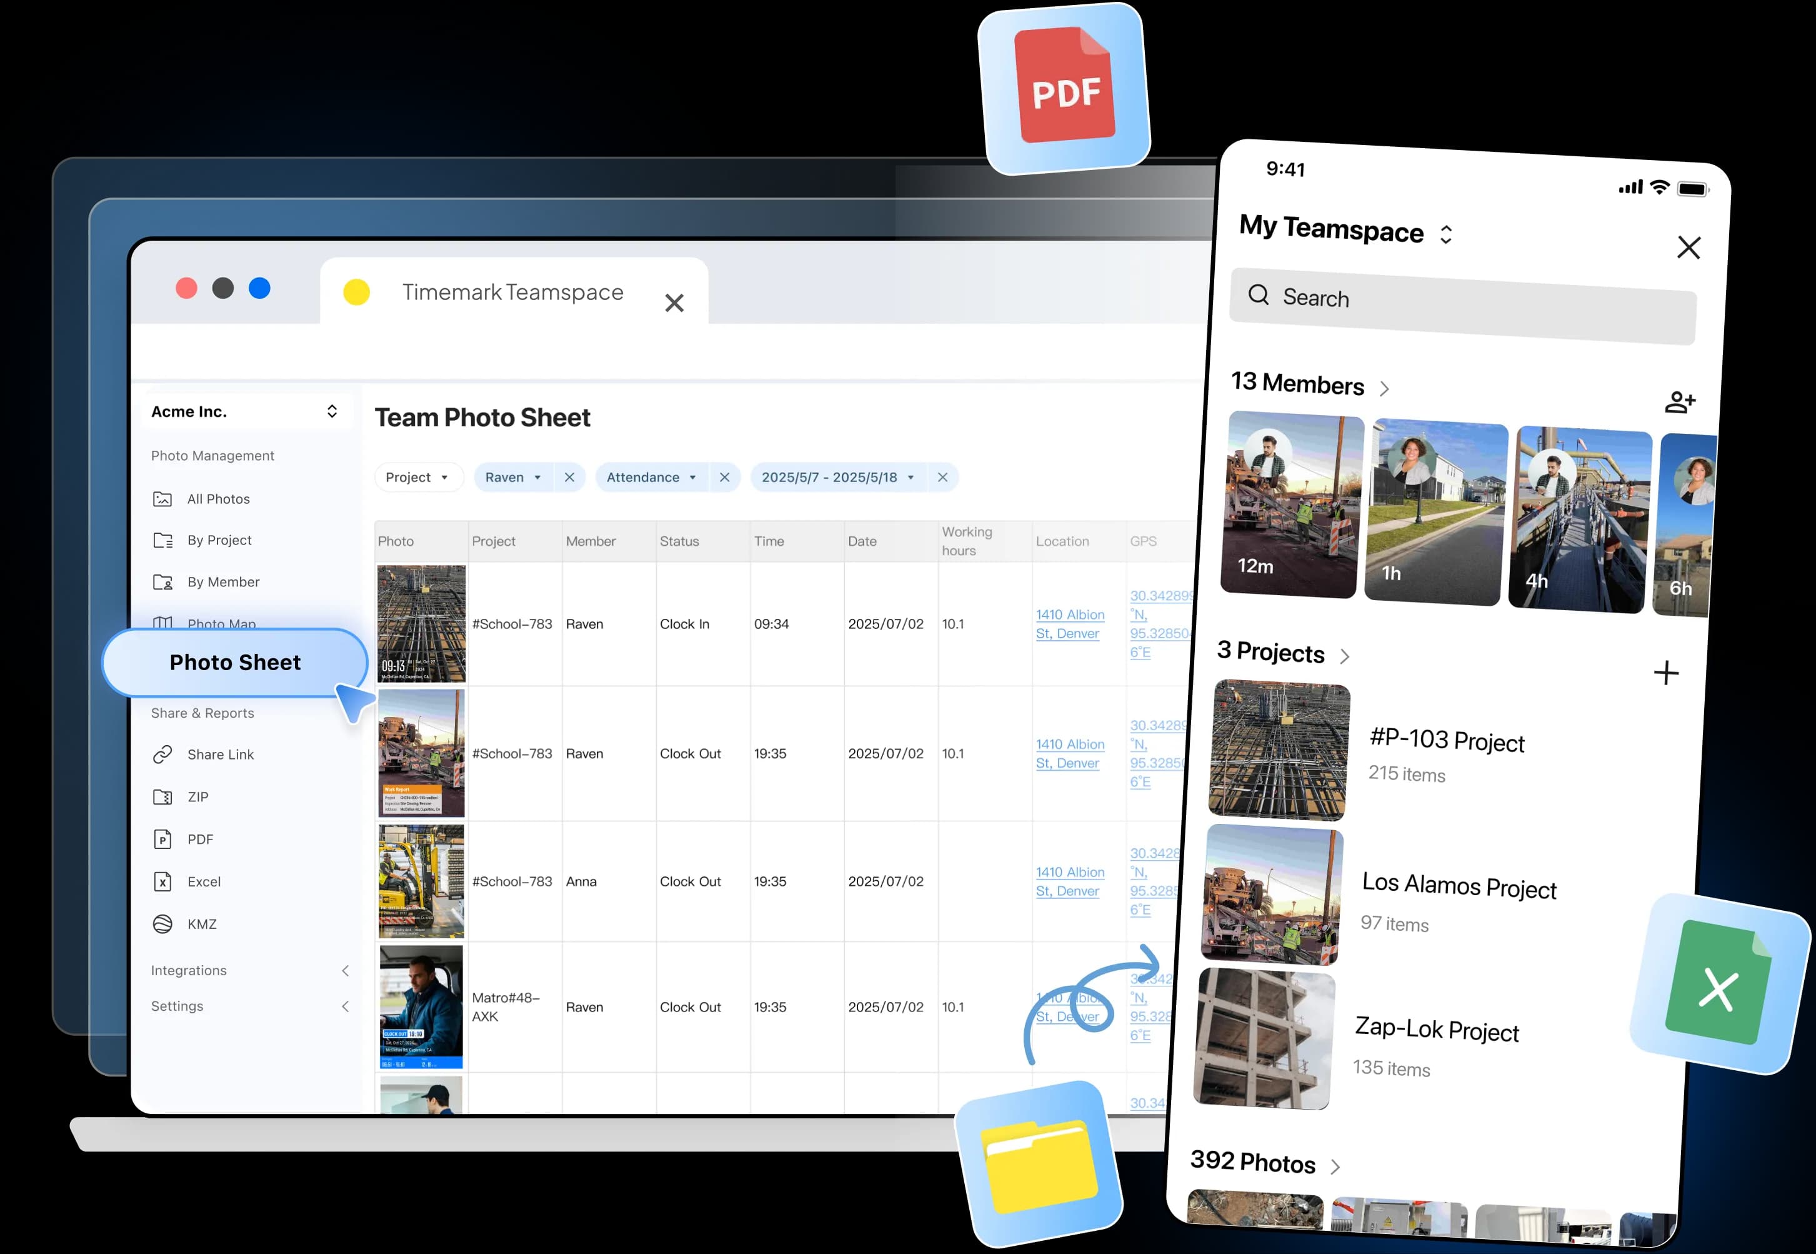Viewport: 1816px width, 1254px height.
Task: Open the By Member photo view
Action: 207,582
